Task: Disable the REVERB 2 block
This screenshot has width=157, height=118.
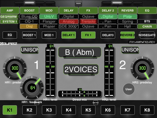Action: click(x=127, y=35)
